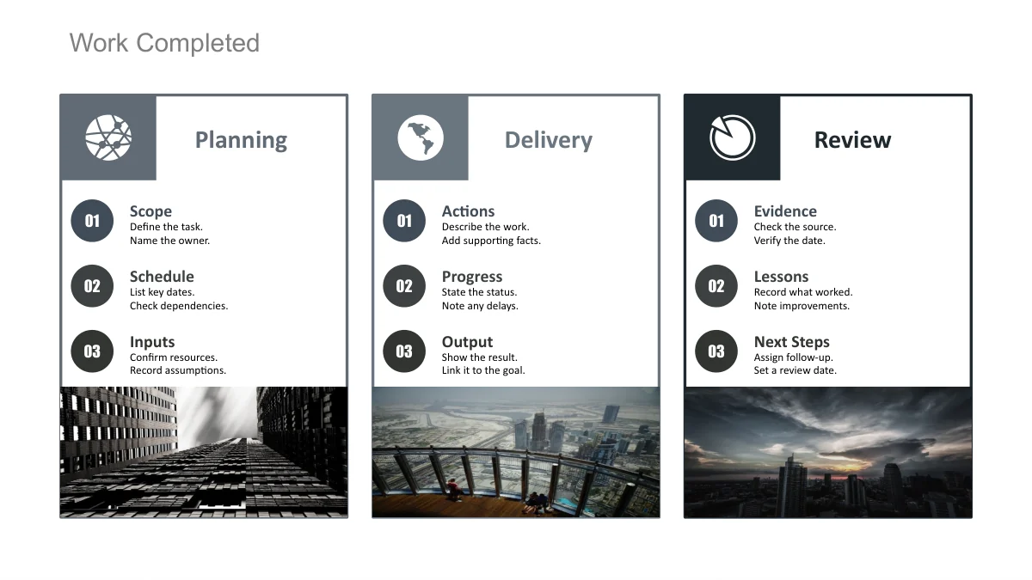The height and width of the screenshot is (580, 1032).
Task: Click the 'Output' item heading
Action: pos(467,342)
